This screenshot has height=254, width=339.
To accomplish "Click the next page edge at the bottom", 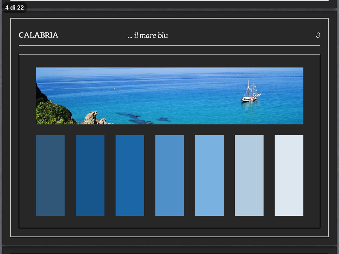I will [169, 250].
